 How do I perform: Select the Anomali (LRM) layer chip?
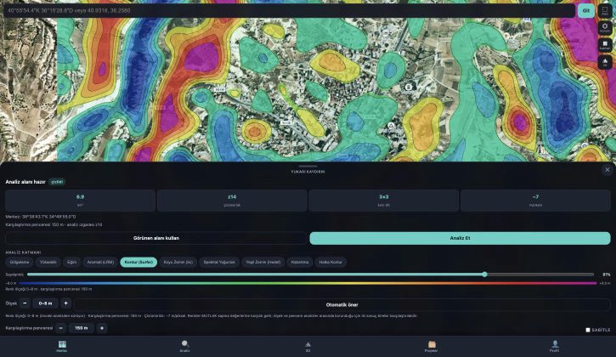[100, 263]
